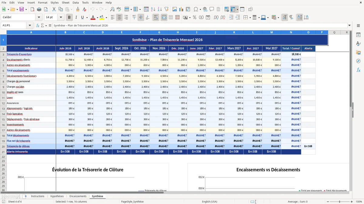Screen dimensions: 364x204
Task: Open Function Wizard fx icon
Action: pos(38,25)
